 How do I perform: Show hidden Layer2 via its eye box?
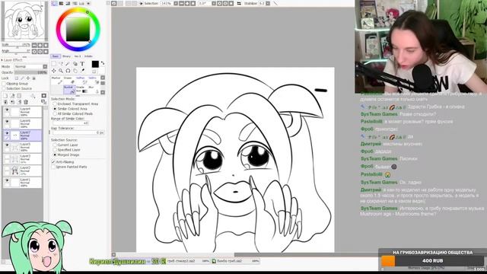click(7, 168)
